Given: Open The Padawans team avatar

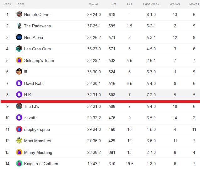Looking at the screenshot, I should [19, 26].
